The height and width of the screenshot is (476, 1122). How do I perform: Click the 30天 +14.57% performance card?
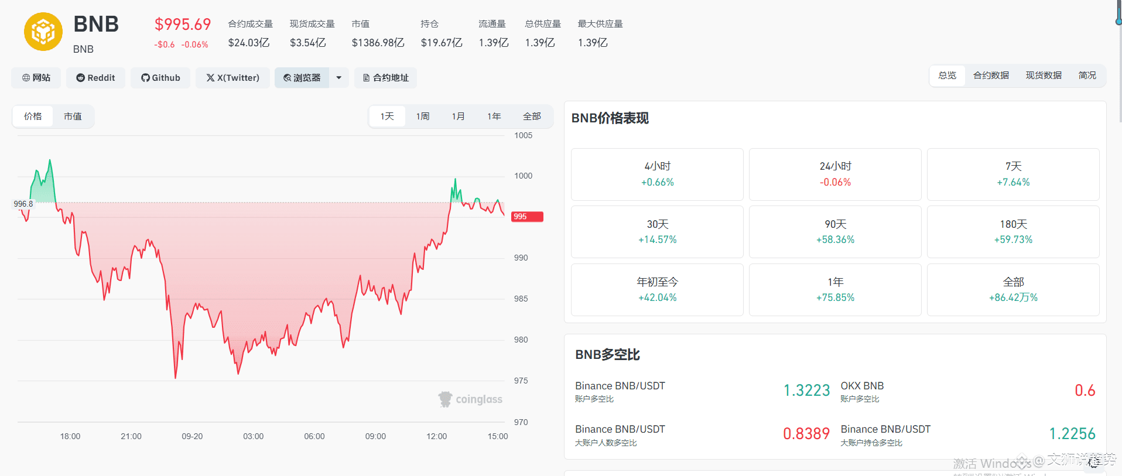tap(657, 232)
